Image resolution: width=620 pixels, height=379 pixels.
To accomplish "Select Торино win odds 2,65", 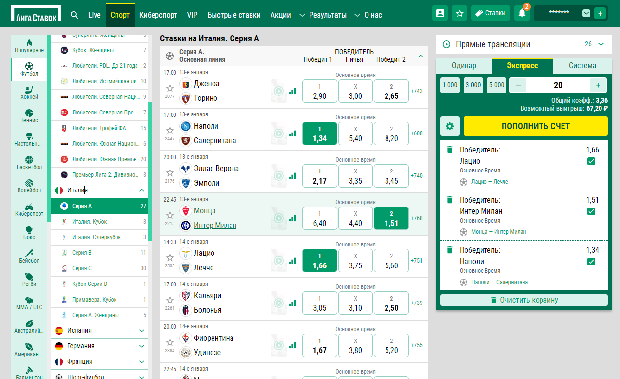I will (391, 91).
